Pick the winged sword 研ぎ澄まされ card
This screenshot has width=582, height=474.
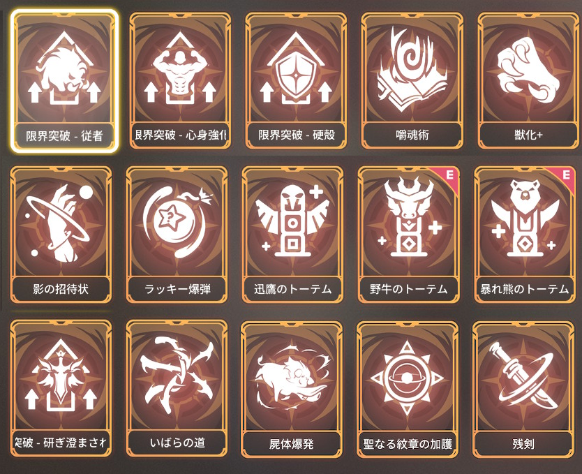[x=61, y=389]
